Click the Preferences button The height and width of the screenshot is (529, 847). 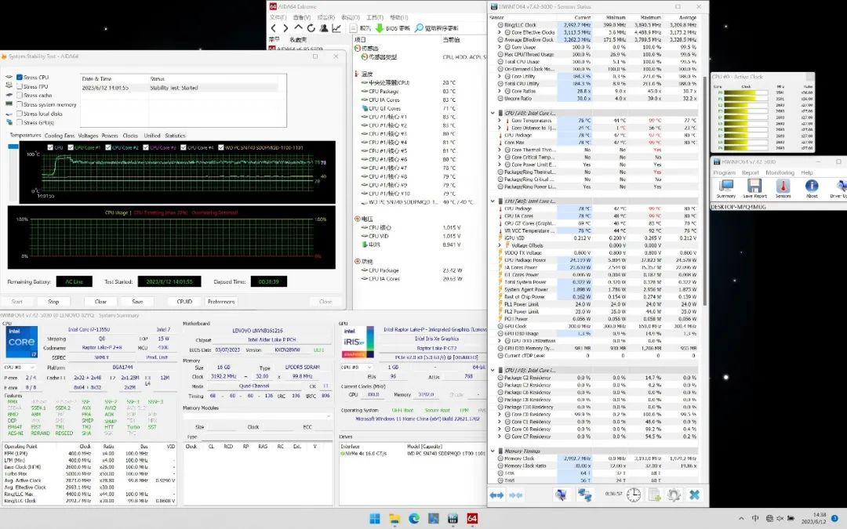(x=220, y=301)
